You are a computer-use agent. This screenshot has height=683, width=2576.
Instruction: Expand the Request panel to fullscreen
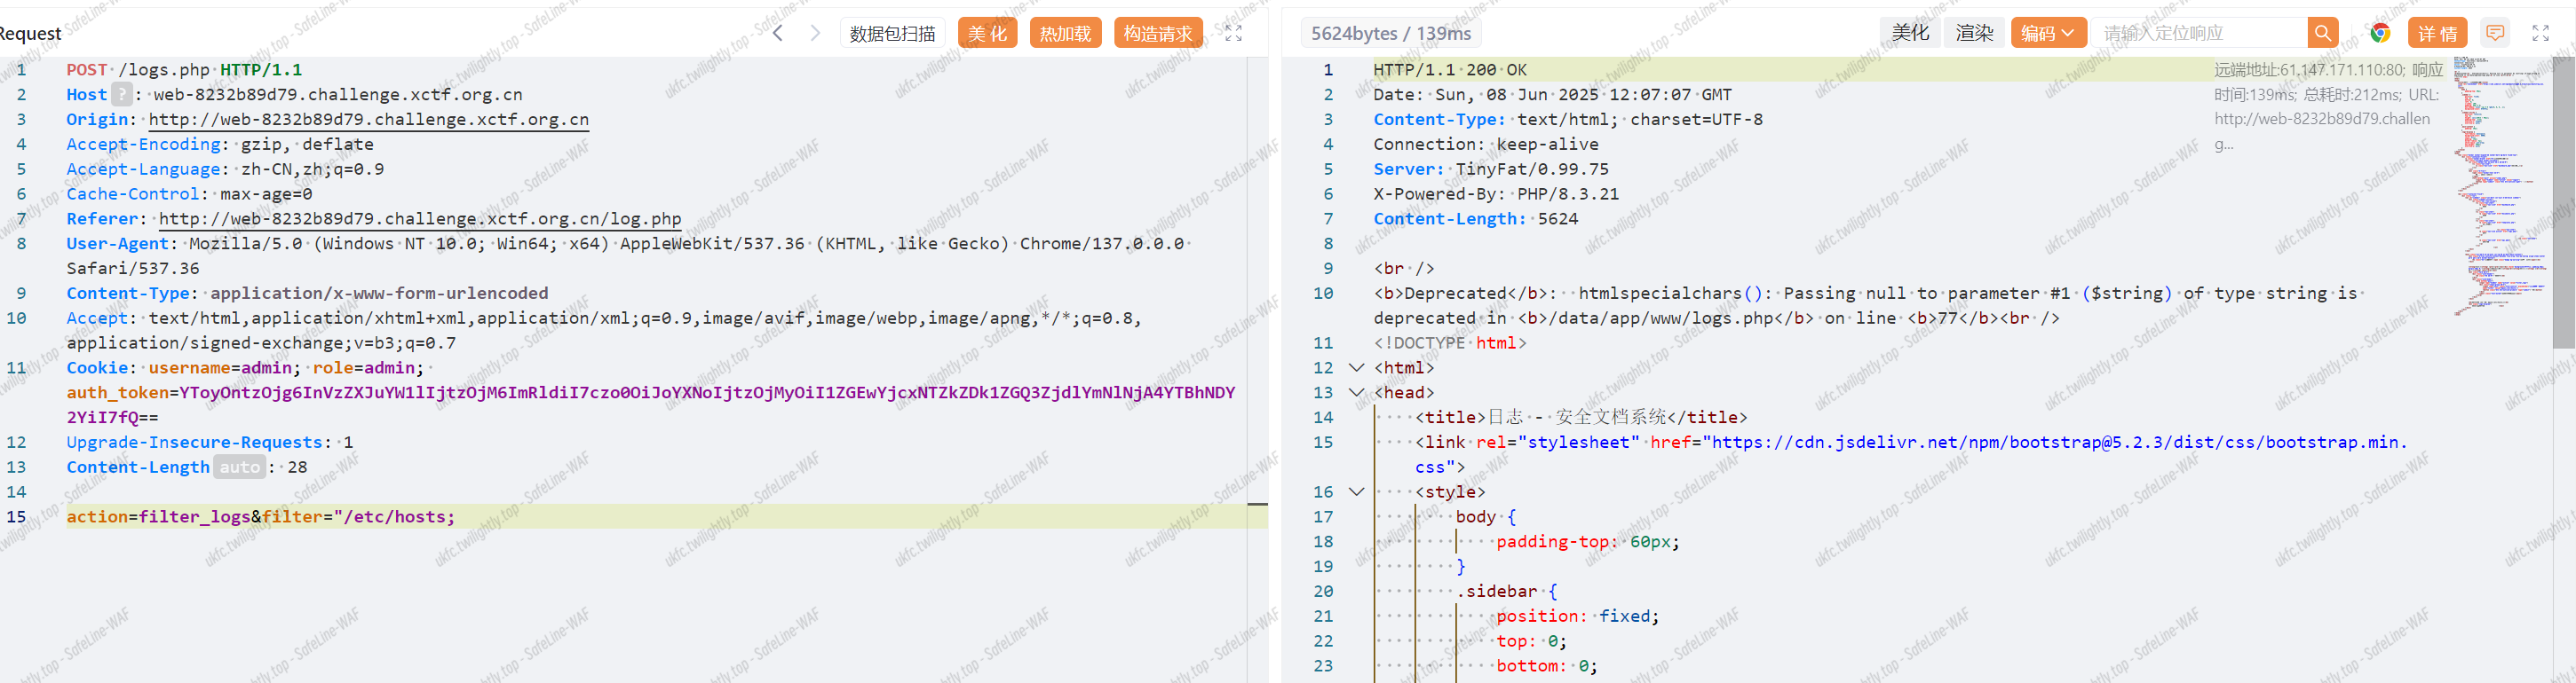tap(1233, 33)
